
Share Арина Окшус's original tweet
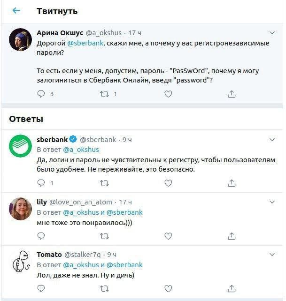point(231,94)
